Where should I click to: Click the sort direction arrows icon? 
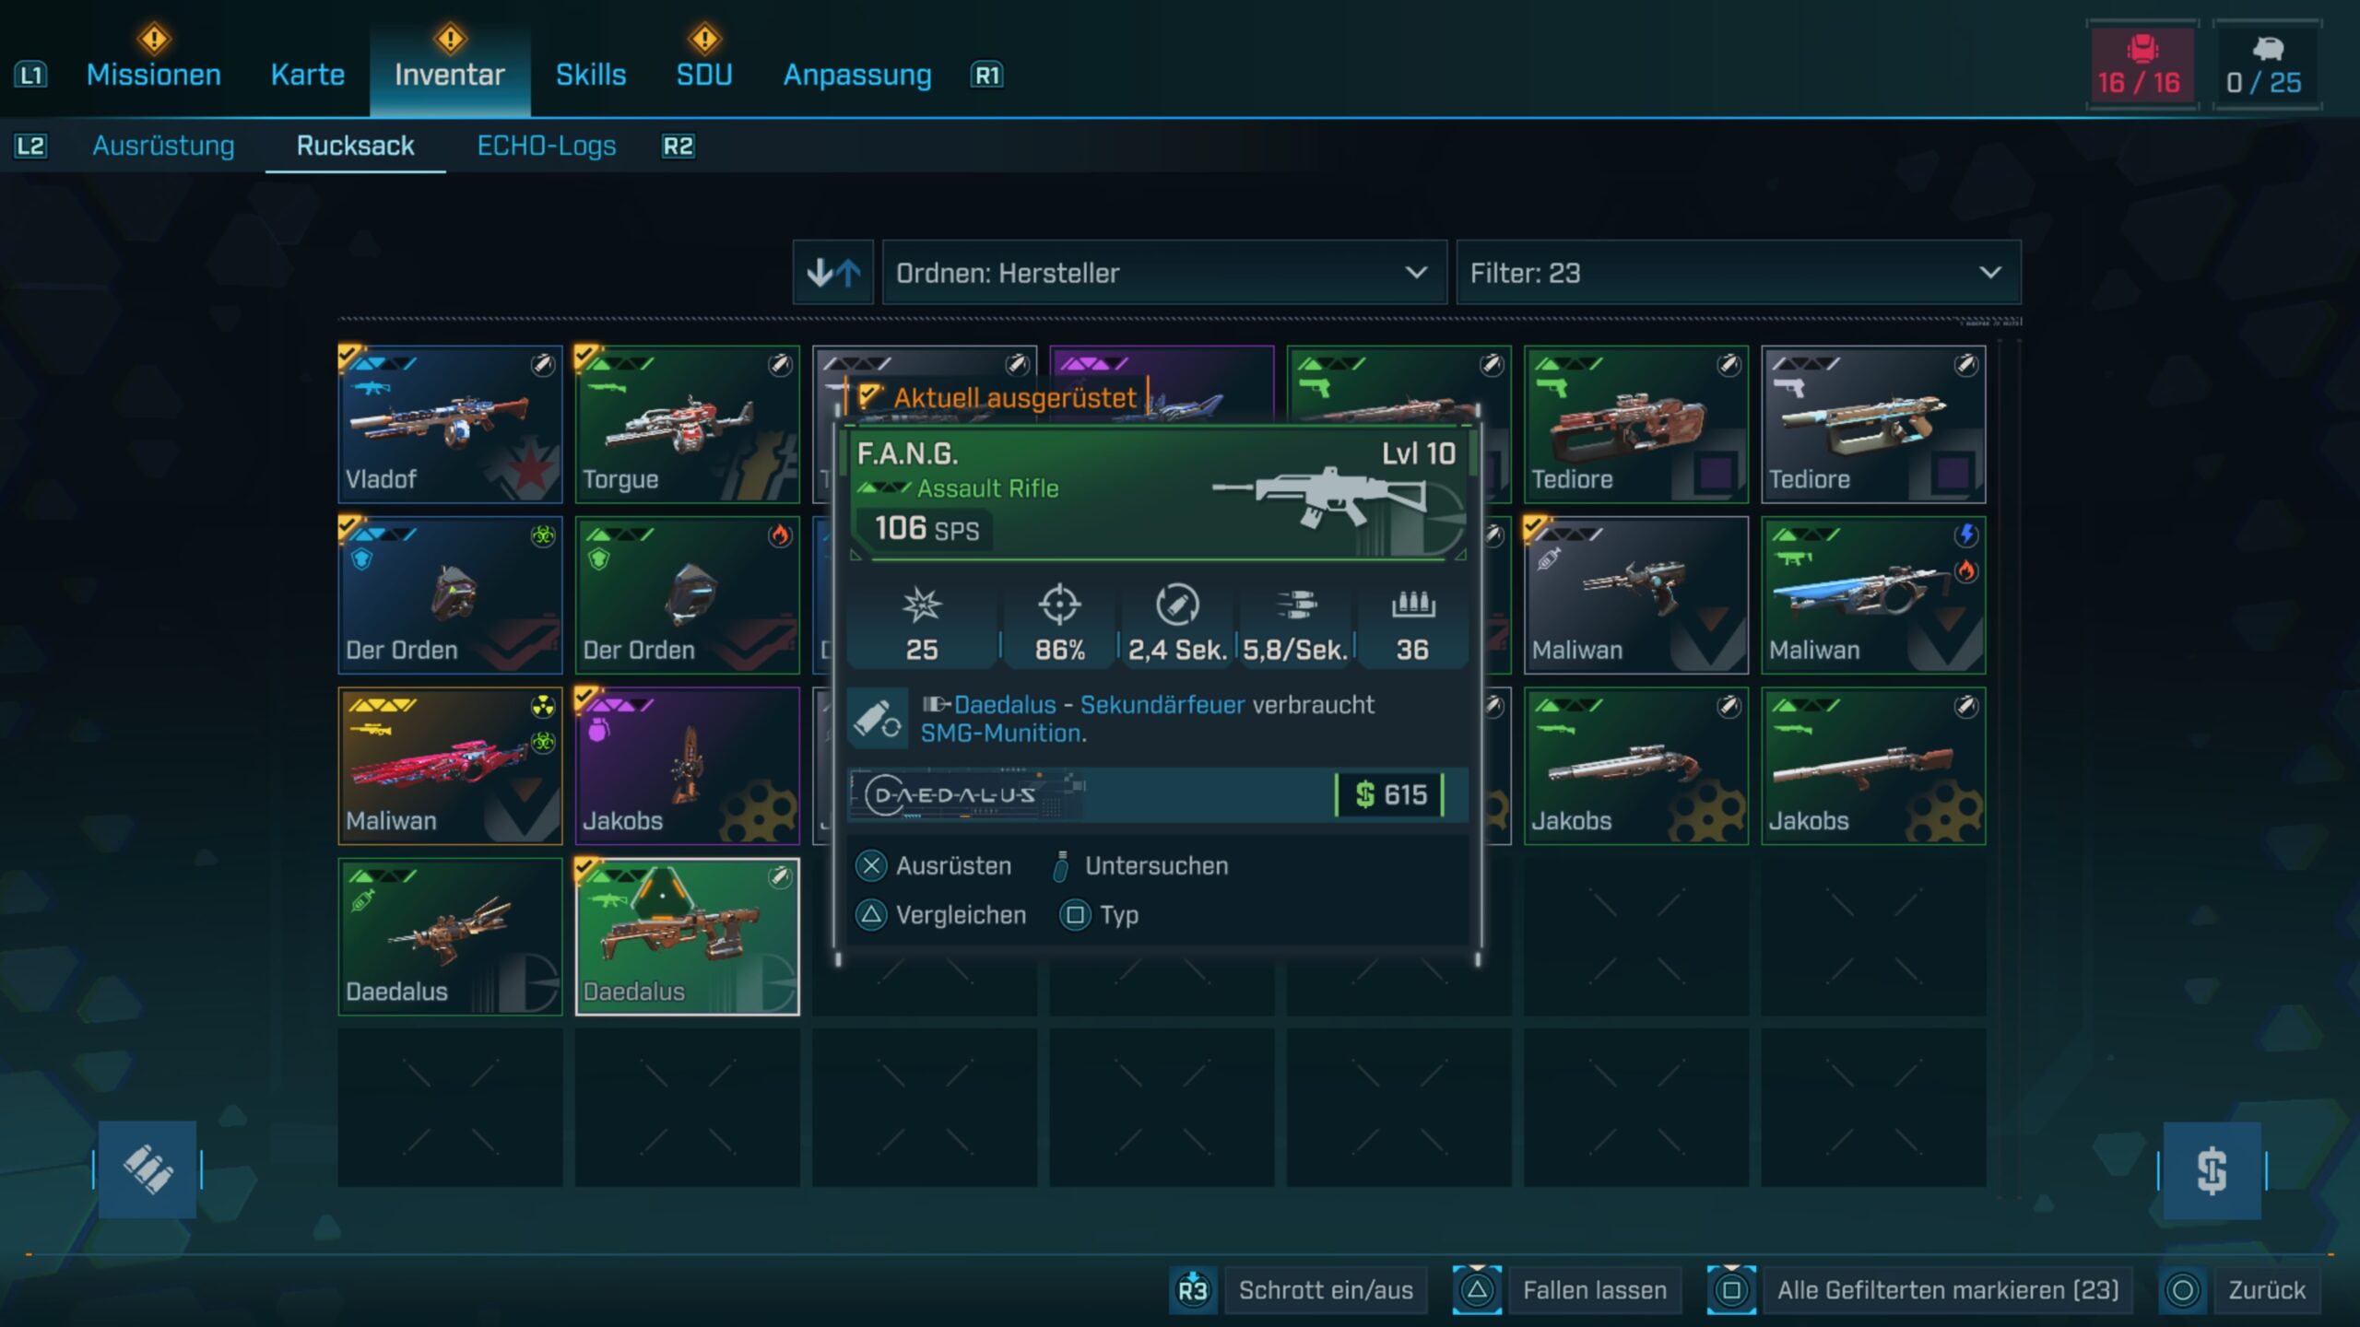(x=832, y=273)
